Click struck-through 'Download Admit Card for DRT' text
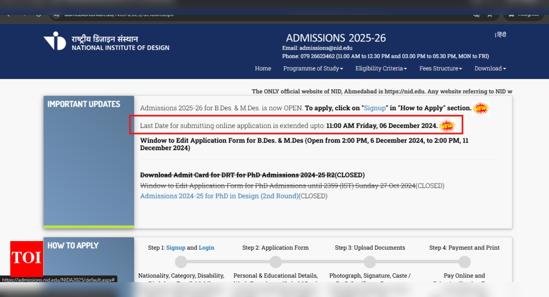Image resolution: width=549 pixels, height=297 pixels. coord(238,175)
